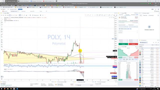Open new browser tab with plus button

pos(56,1)
